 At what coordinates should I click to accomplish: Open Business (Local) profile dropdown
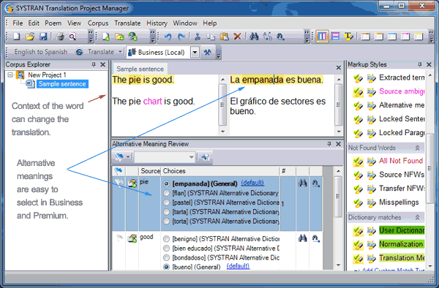(195, 52)
